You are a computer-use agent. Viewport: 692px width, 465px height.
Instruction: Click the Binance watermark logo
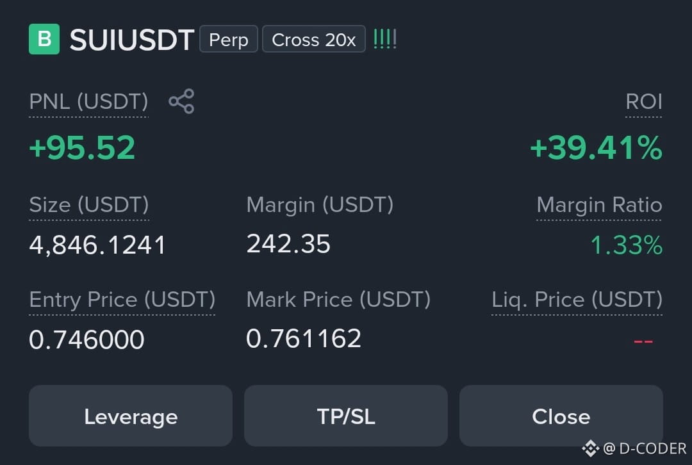[x=591, y=449]
